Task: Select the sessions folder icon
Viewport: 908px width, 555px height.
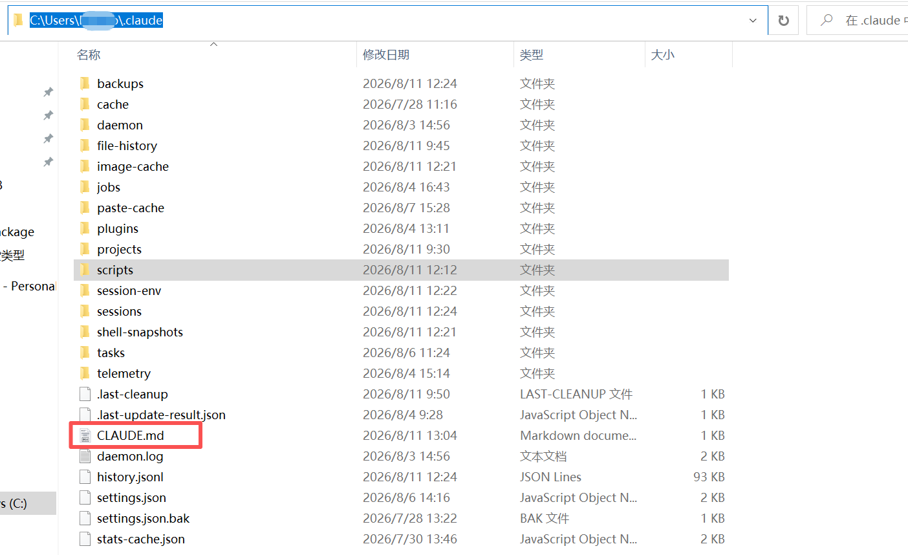Action: (x=85, y=311)
